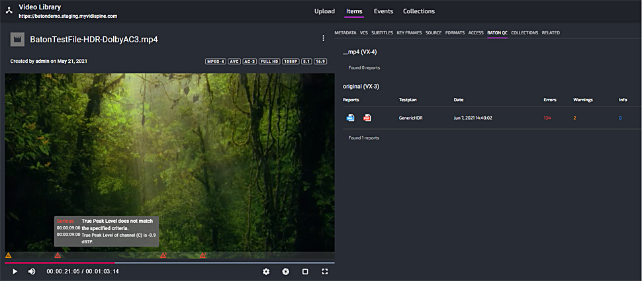Click the FULL HD badge

[269, 61]
